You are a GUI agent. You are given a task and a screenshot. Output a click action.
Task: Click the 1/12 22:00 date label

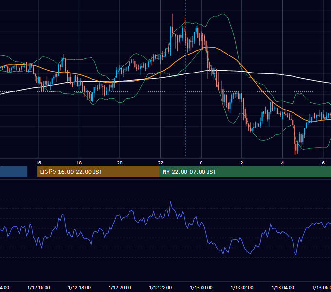click(161, 287)
